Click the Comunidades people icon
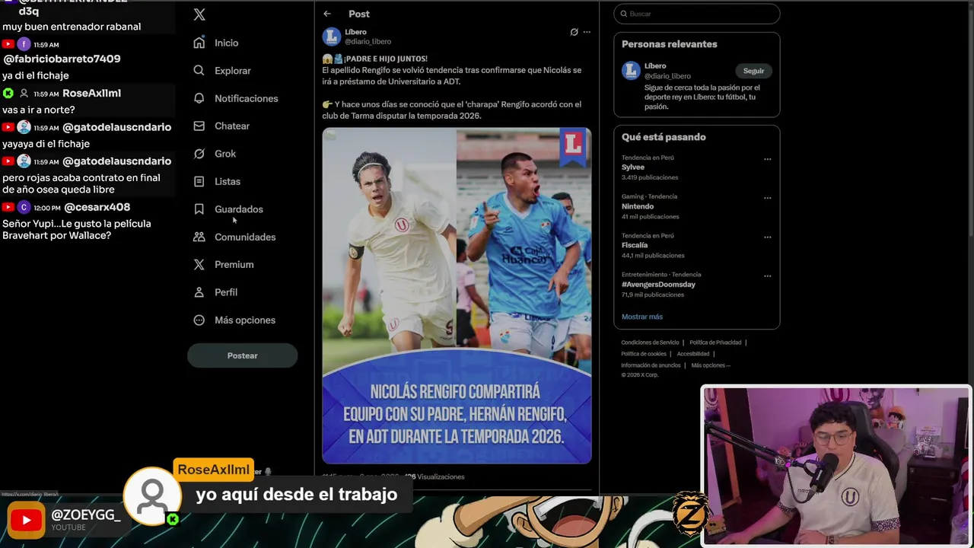 click(199, 237)
